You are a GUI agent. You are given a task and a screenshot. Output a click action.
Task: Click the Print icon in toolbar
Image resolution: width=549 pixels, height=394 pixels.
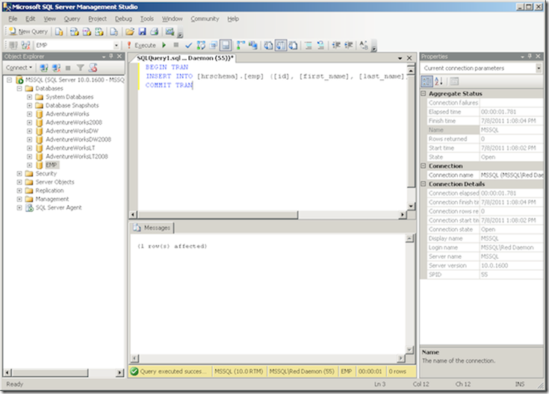point(154,32)
